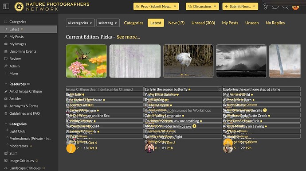The width and height of the screenshot is (306, 171).
Task: Select the Latest tab
Action: point(156,23)
